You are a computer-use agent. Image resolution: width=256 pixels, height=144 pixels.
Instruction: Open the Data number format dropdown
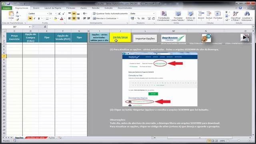click(x=154, y=14)
